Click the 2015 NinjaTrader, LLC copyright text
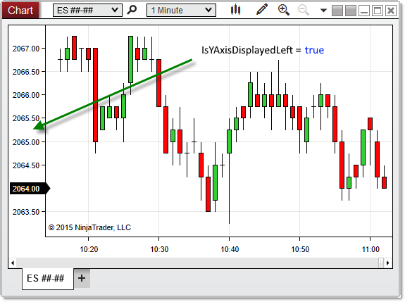This screenshot has width=405, height=302. click(x=89, y=227)
